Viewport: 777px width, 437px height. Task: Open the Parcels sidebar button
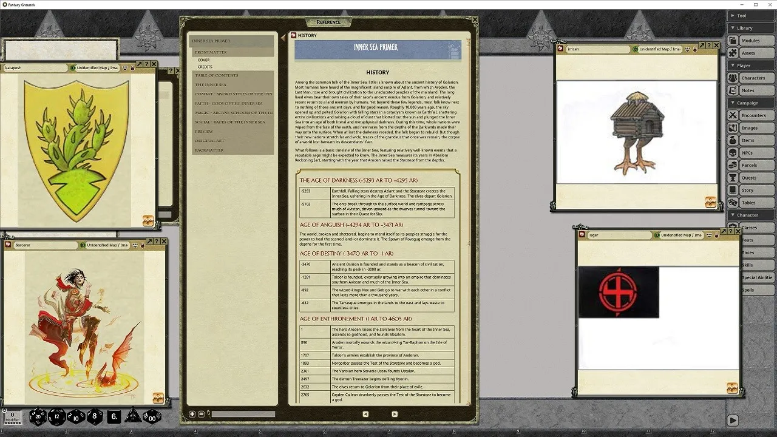pyautogui.click(x=750, y=165)
